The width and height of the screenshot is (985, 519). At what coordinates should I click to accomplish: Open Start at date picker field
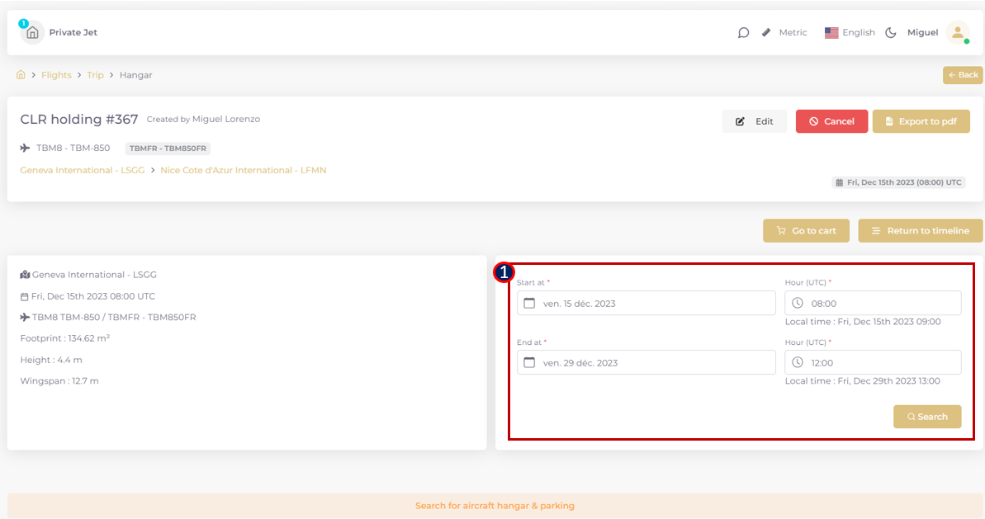[x=646, y=304]
